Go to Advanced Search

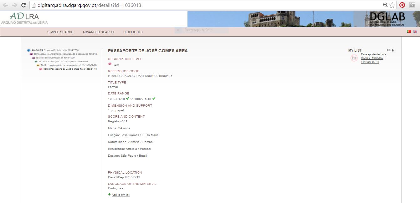point(98,32)
